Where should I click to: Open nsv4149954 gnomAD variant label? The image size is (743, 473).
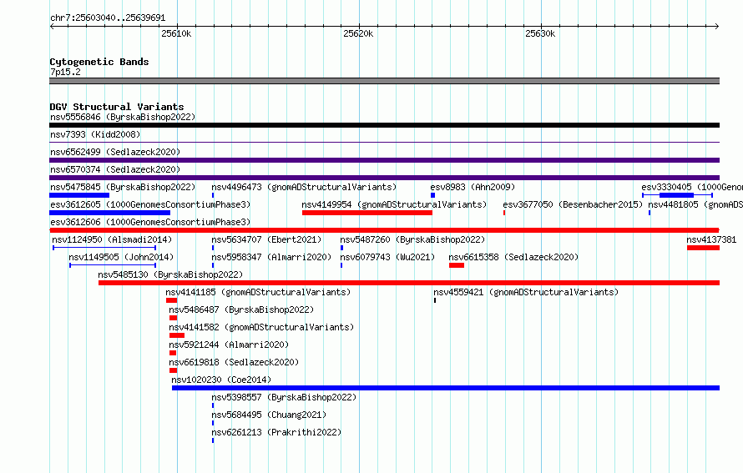click(x=394, y=204)
